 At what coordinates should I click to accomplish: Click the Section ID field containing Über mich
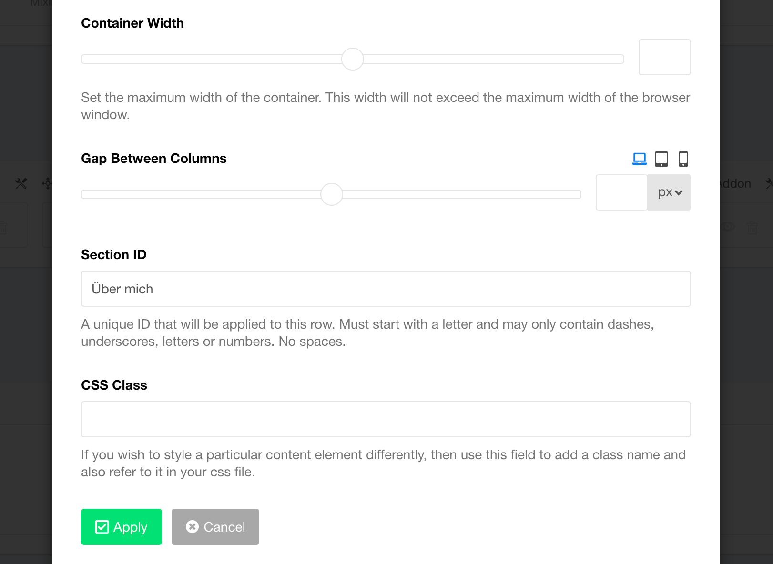tap(386, 289)
